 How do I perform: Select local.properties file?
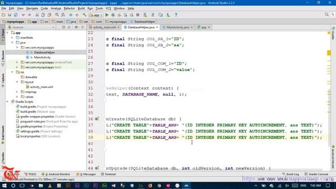pos(38,136)
